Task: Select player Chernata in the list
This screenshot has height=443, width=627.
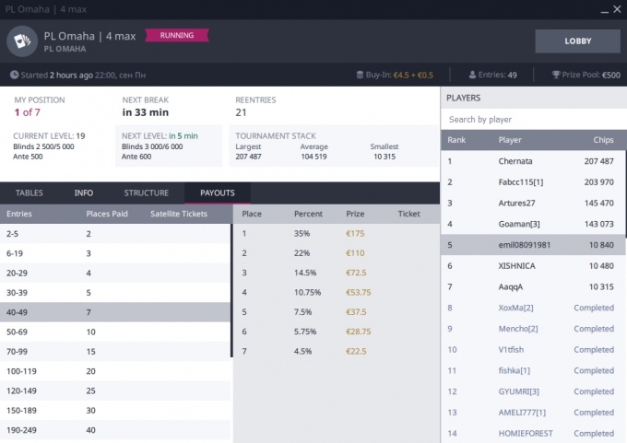Action: 533,161
